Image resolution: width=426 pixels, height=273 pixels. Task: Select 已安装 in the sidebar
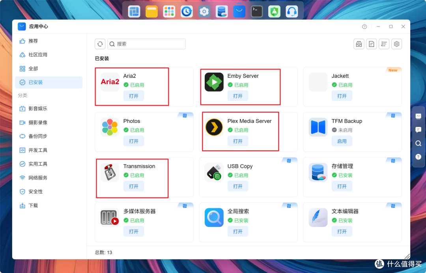point(49,82)
